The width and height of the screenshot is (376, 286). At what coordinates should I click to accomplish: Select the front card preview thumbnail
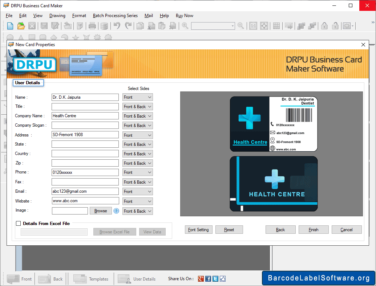coord(274,124)
